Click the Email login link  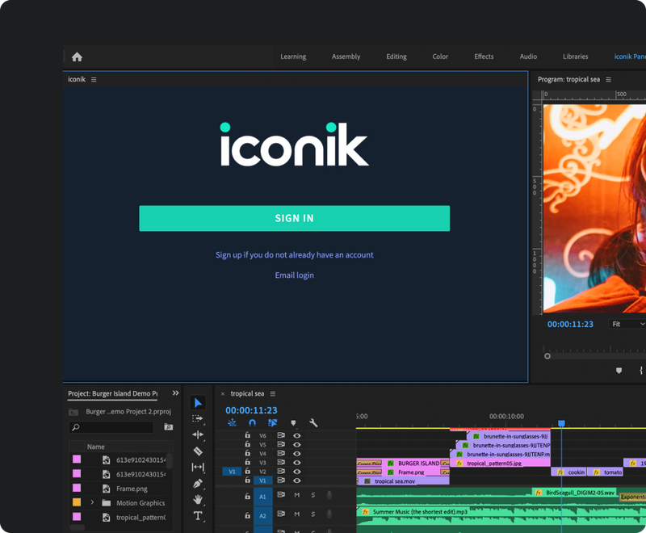(294, 275)
